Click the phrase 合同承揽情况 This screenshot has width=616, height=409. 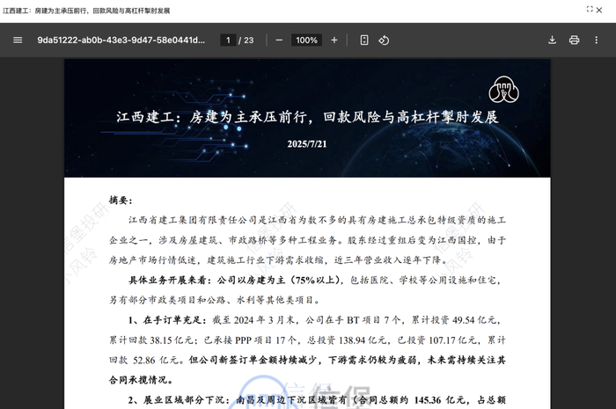(x=138, y=380)
